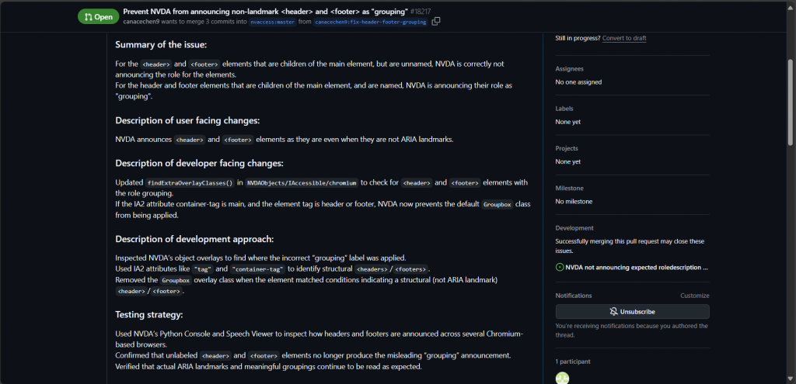Click the pull request number #18217
Viewport: 796px width, 384px height.
click(421, 11)
